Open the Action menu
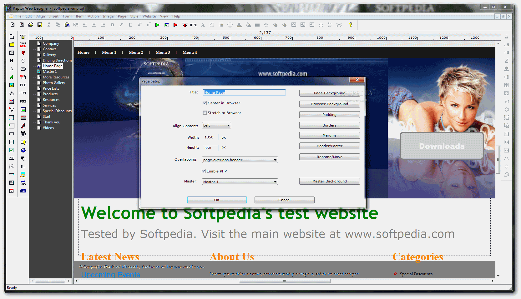This screenshot has height=299, width=521. tap(93, 16)
